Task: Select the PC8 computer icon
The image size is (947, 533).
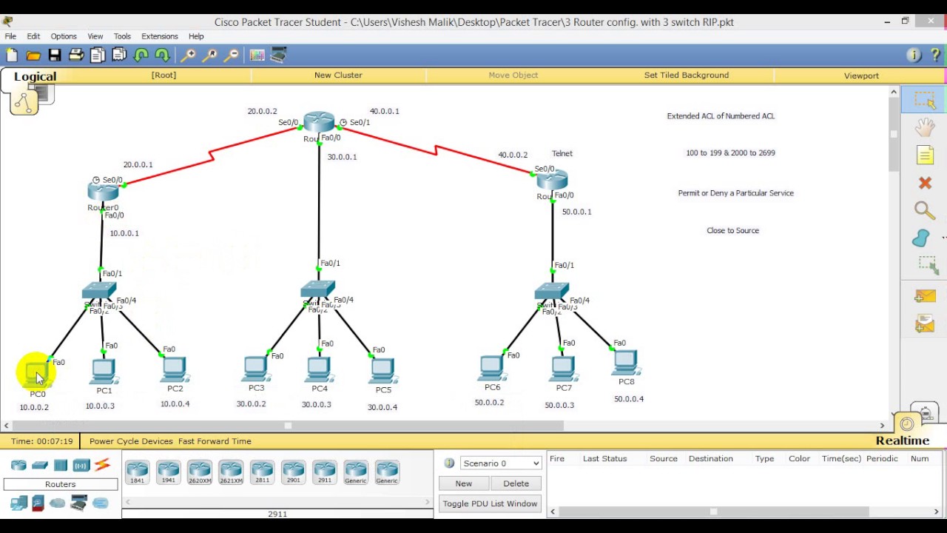Action: click(x=626, y=363)
